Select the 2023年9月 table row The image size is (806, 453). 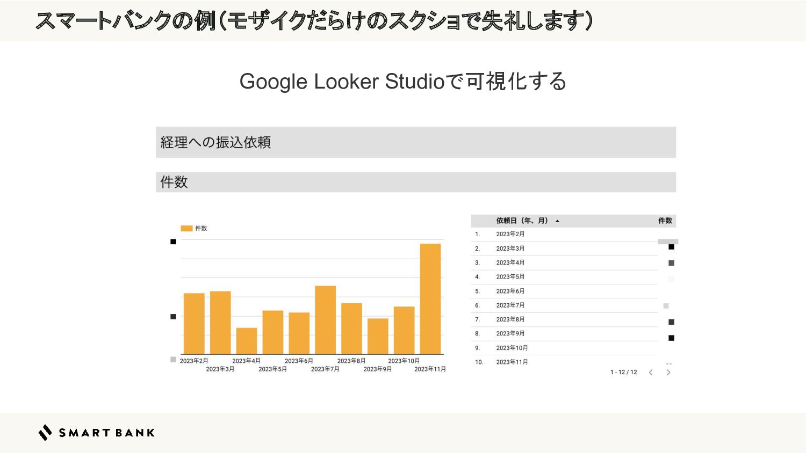[573, 333]
